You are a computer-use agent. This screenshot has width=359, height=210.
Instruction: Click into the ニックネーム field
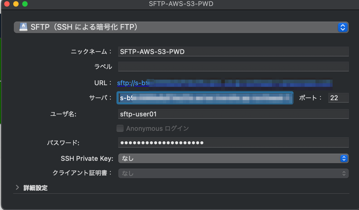233,52
